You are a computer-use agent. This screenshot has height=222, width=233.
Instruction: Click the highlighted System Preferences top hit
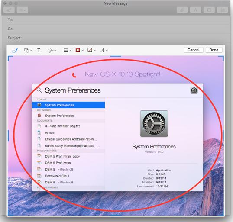click(x=68, y=105)
